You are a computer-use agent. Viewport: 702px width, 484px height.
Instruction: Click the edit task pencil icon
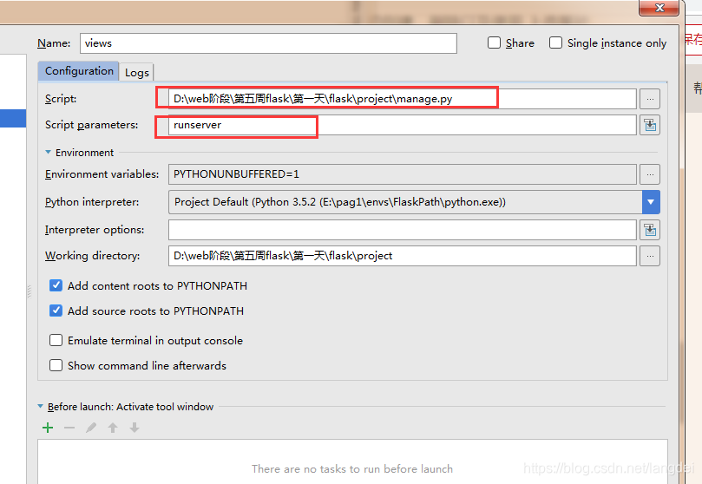coord(91,428)
